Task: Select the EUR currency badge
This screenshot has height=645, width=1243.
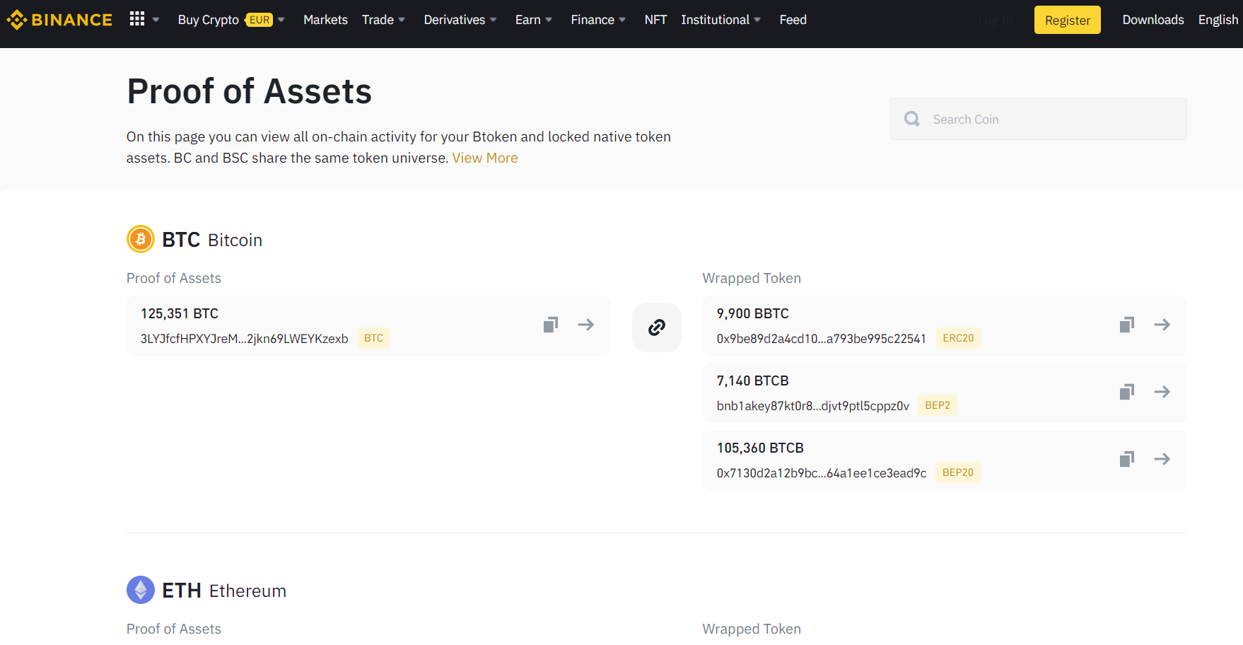Action: [x=259, y=20]
